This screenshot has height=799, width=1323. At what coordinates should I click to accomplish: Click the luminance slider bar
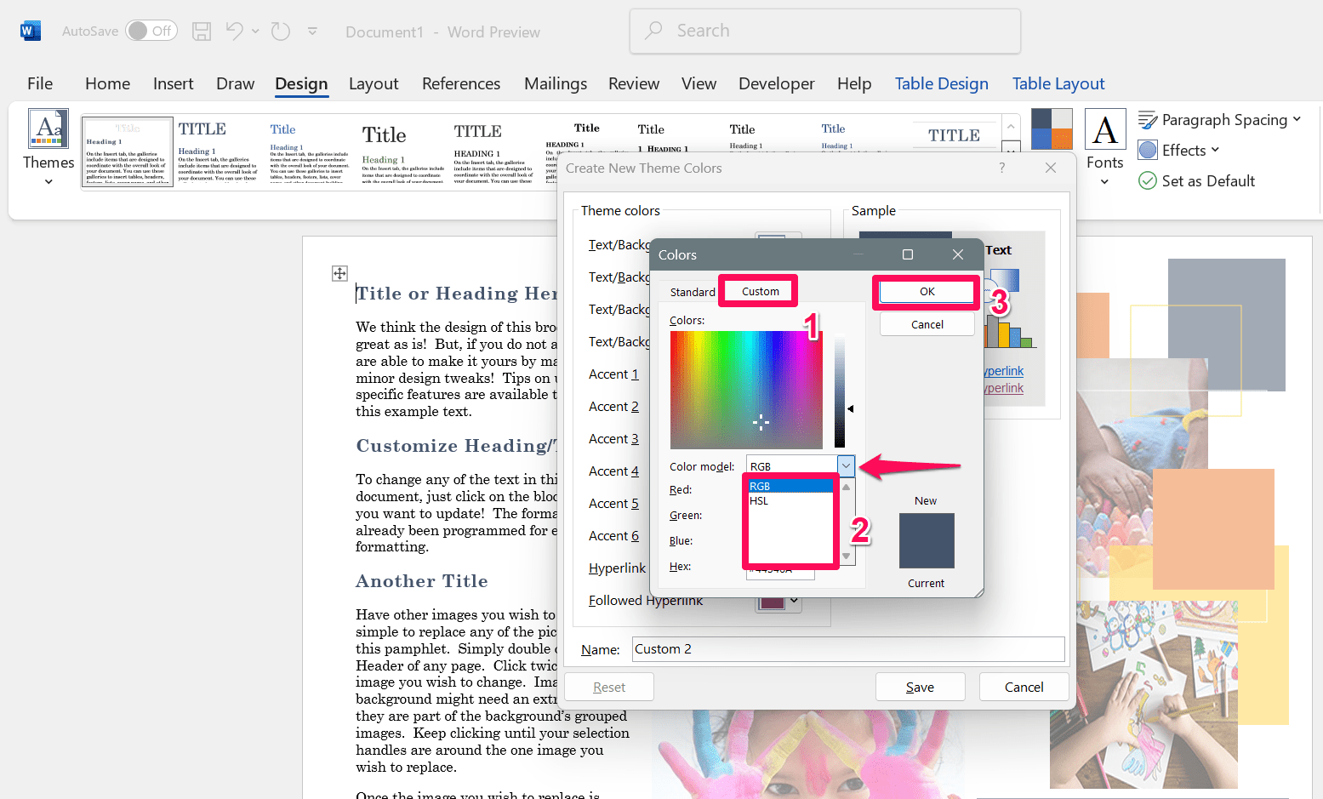pos(840,391)
